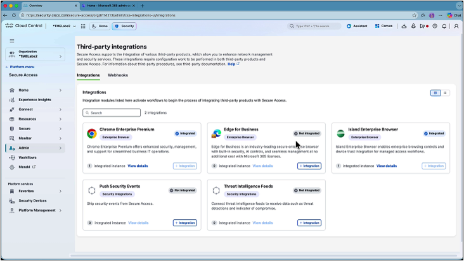
Task: Open the apps grid launcher icon
Action: (83, 27)
